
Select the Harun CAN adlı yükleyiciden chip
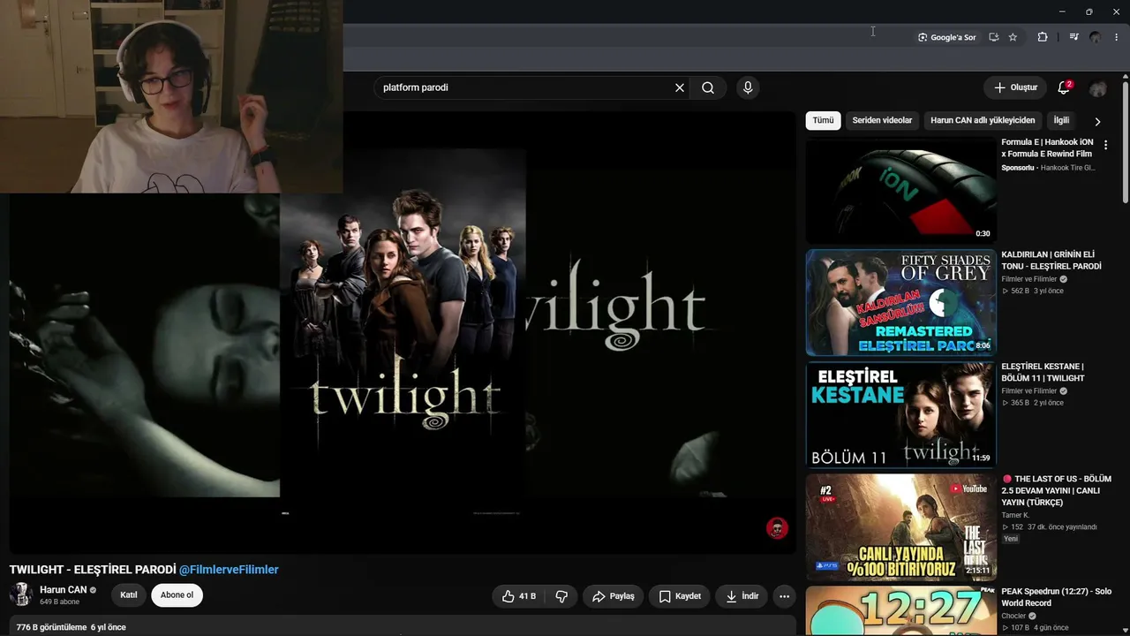(x=983, y=120)
